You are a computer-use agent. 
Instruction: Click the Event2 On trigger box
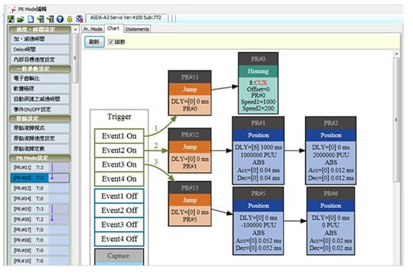[119, 150]
